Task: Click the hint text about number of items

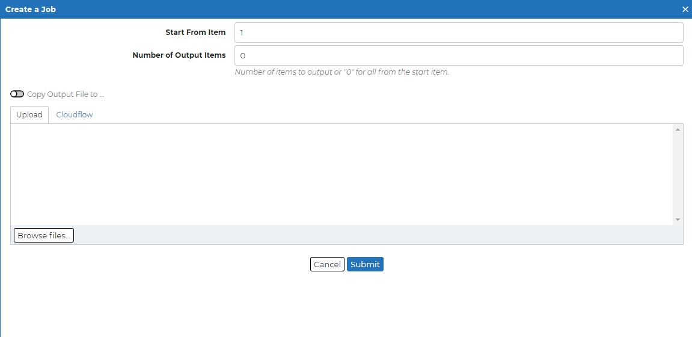Action: [342, 72]
